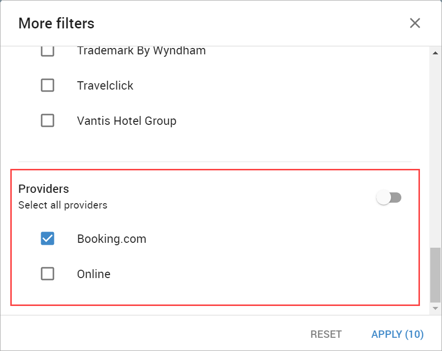The width and height of the screenshot is (442, 351).
Task: Click the Online label text
Action: click(94, 274)
